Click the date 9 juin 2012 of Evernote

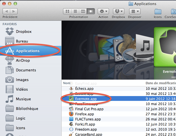pyautogui.click(x=160, y=99)
